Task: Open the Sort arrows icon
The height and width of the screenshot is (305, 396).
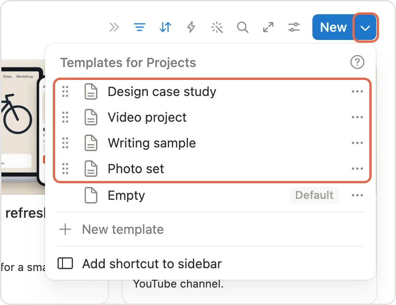Action: point(165,27)
